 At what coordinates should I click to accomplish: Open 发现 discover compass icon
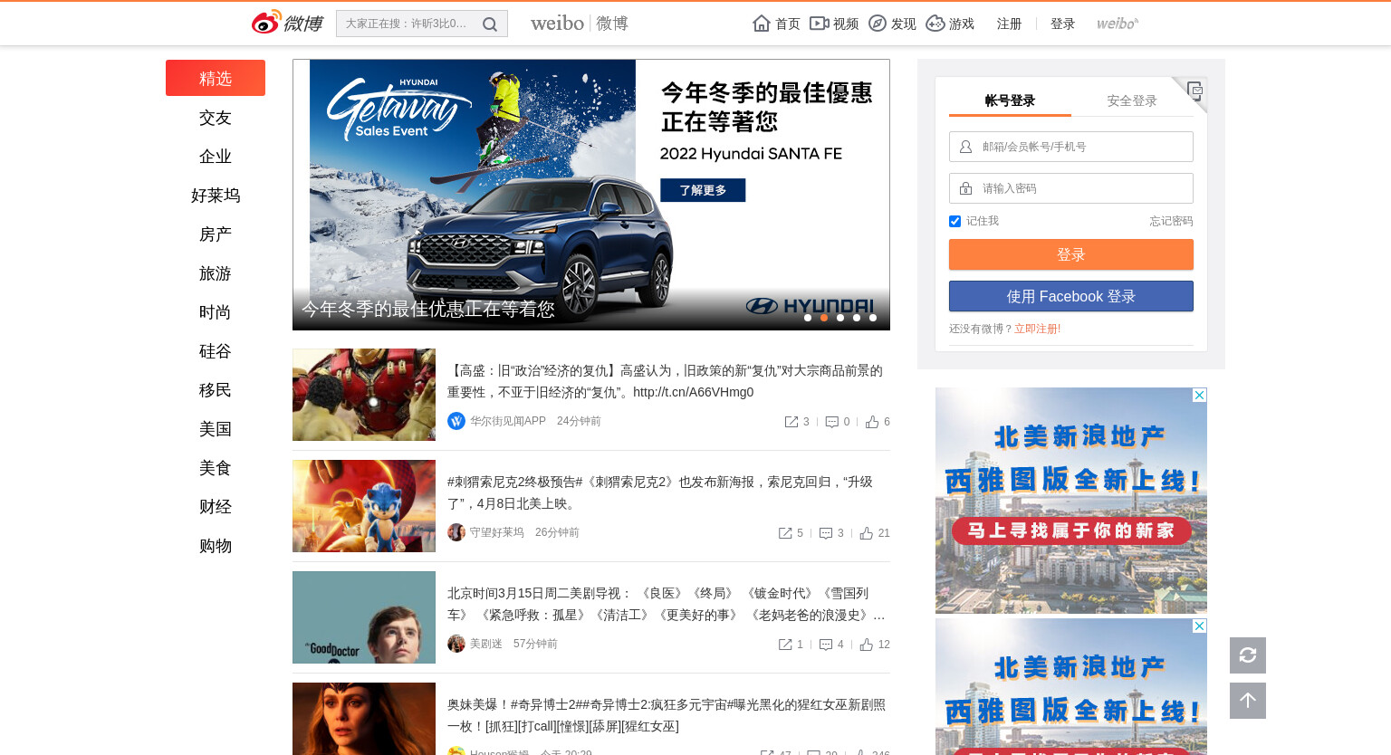tap(878, 24)
